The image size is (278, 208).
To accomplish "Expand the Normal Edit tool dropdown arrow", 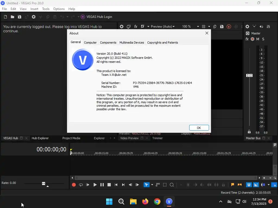I will coord(152,185).
